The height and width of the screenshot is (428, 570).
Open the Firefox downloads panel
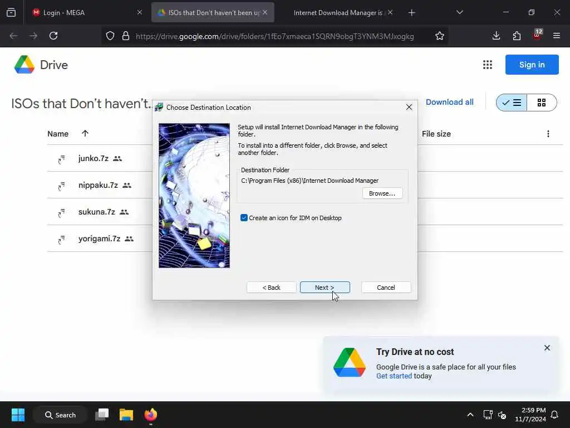[496, 36]
